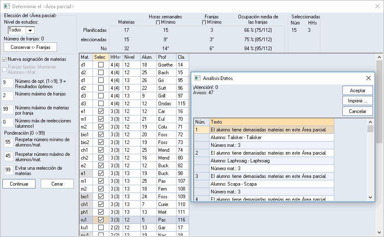384x237 pixels.
Task: Check the box for d2 taught by Sutt
Action: click(101, 88)
